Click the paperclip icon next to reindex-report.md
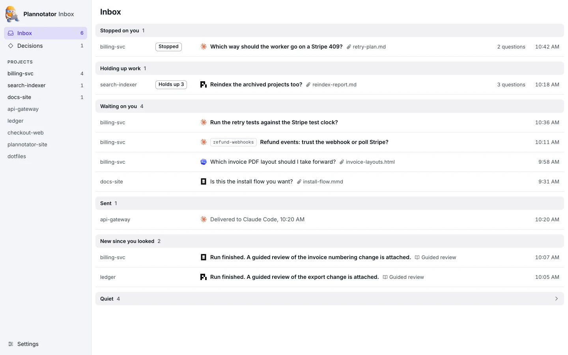Screen dimensions: 568x355 (308, 85)
